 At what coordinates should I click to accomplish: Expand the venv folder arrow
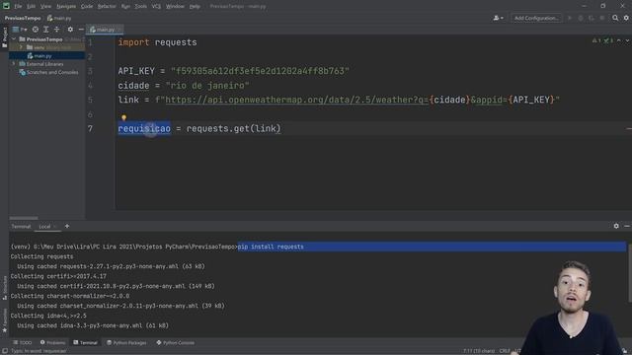tap(21, 47)
